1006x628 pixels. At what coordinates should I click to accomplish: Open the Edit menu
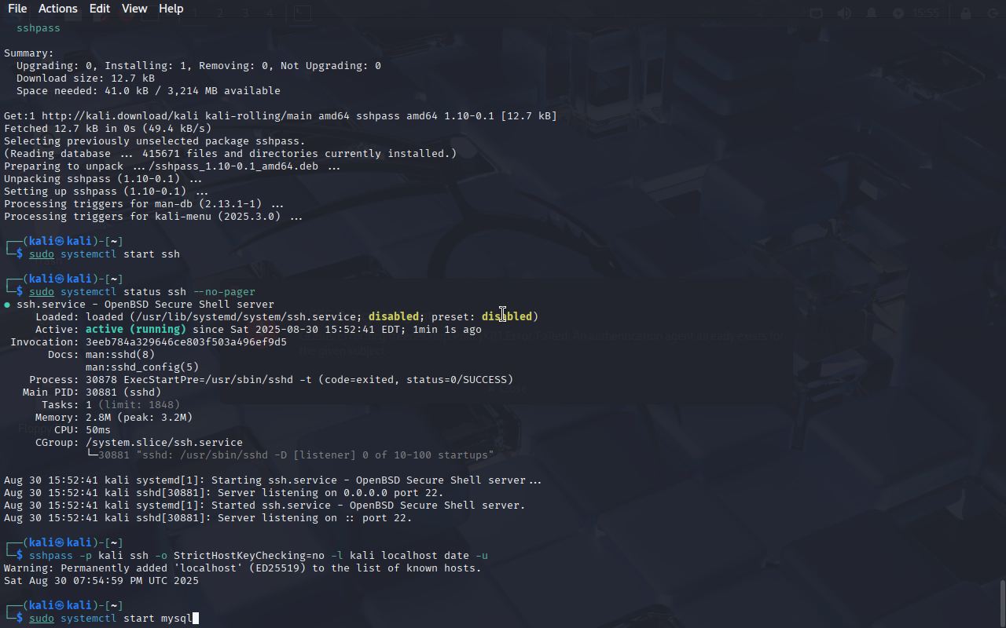(100, 9)
